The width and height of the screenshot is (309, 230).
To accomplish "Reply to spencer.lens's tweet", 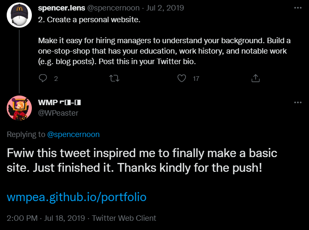I will 43,78.
